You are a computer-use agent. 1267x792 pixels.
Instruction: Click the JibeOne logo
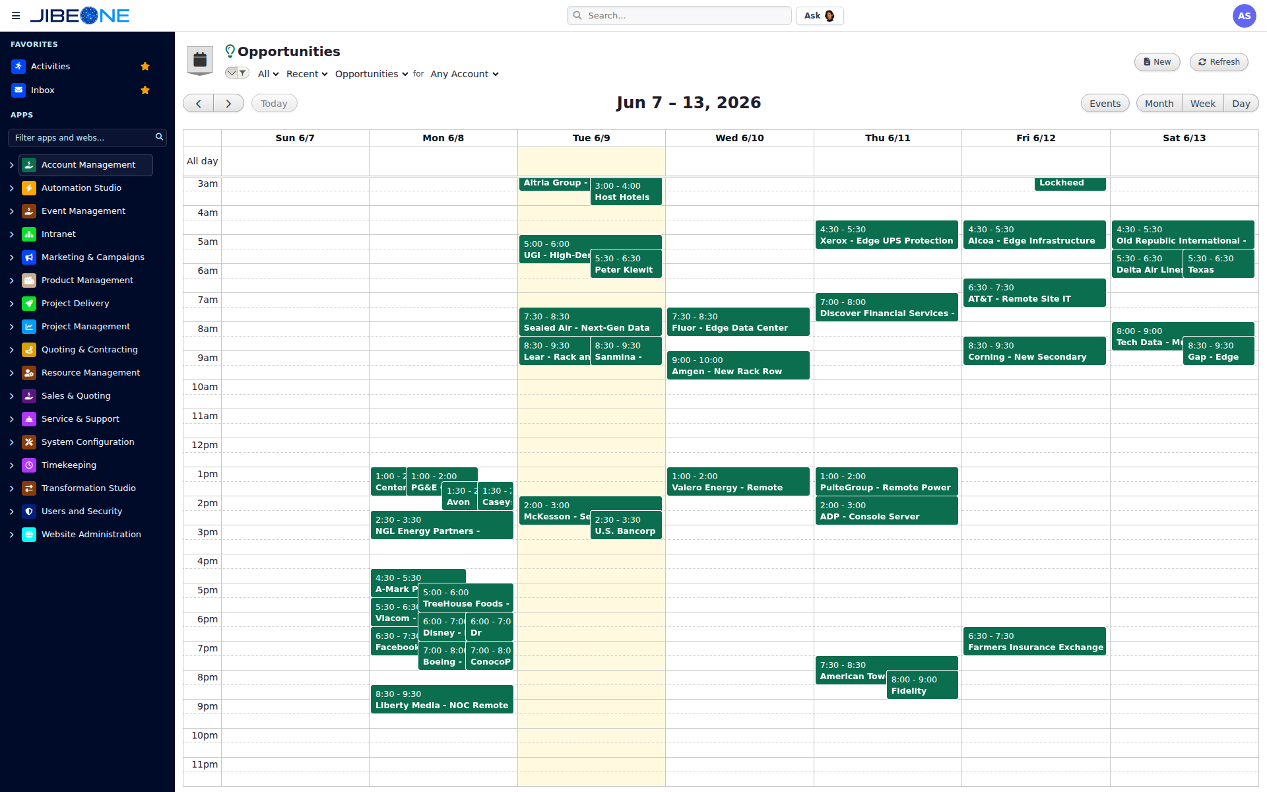pyautogui.click(x=80, y=16)
